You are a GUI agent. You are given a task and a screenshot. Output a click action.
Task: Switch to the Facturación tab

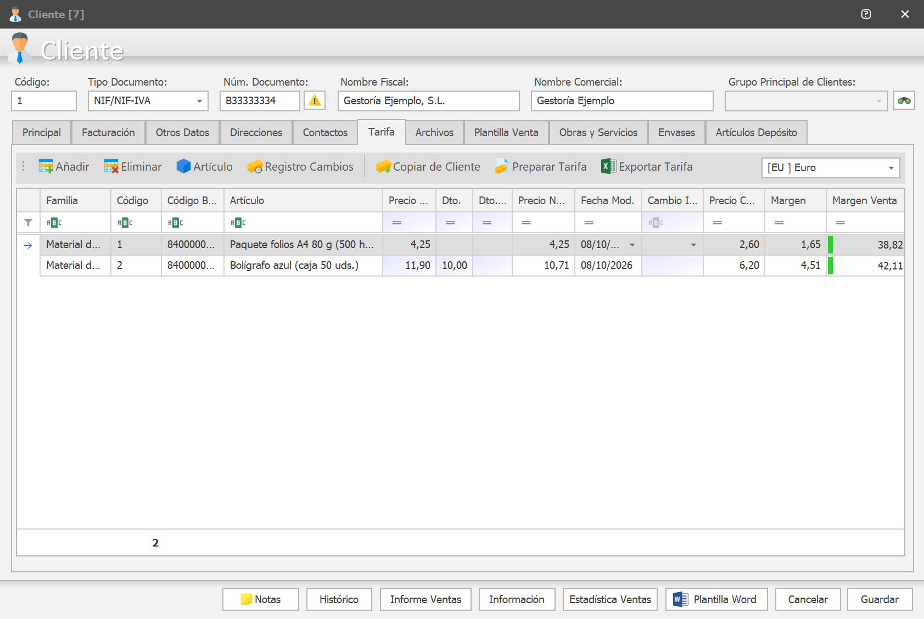point(108,132)
